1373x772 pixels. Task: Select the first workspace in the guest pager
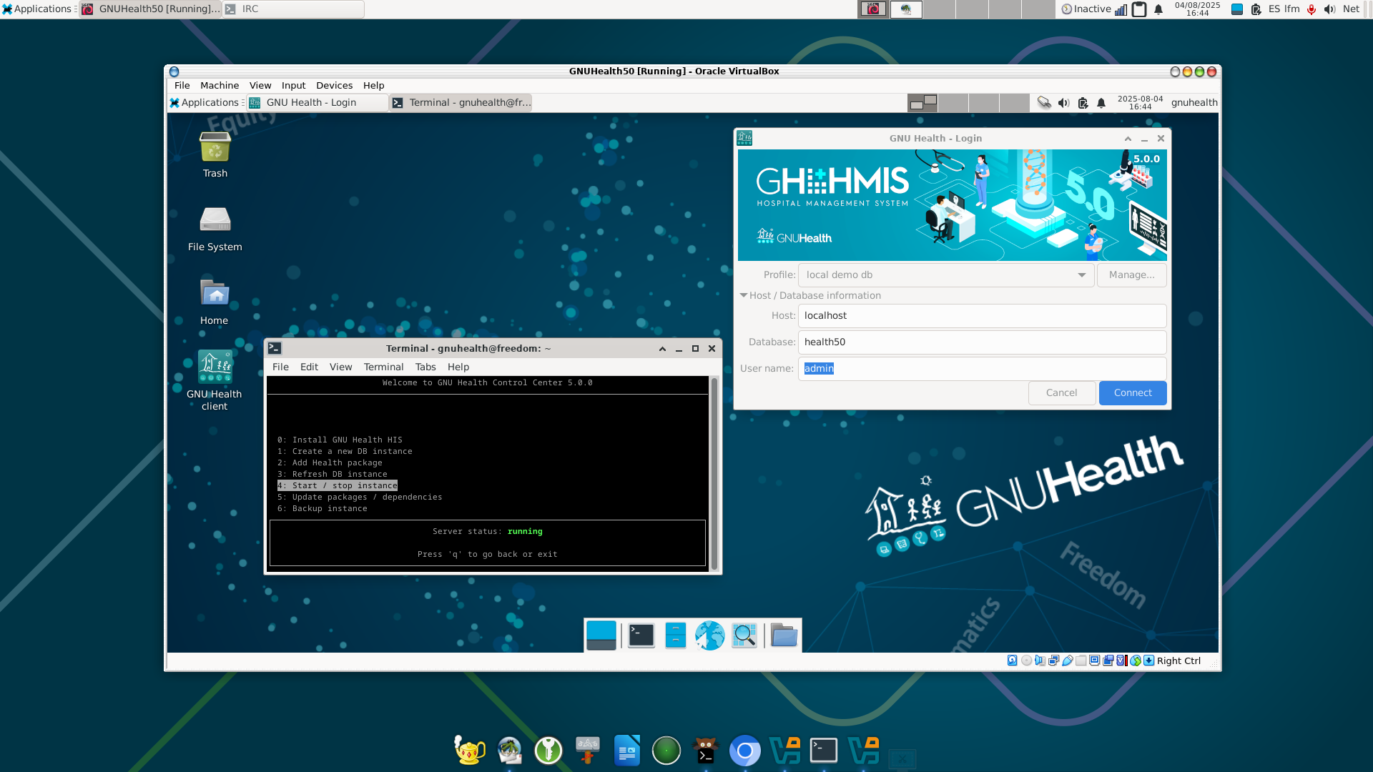point(922,103)
